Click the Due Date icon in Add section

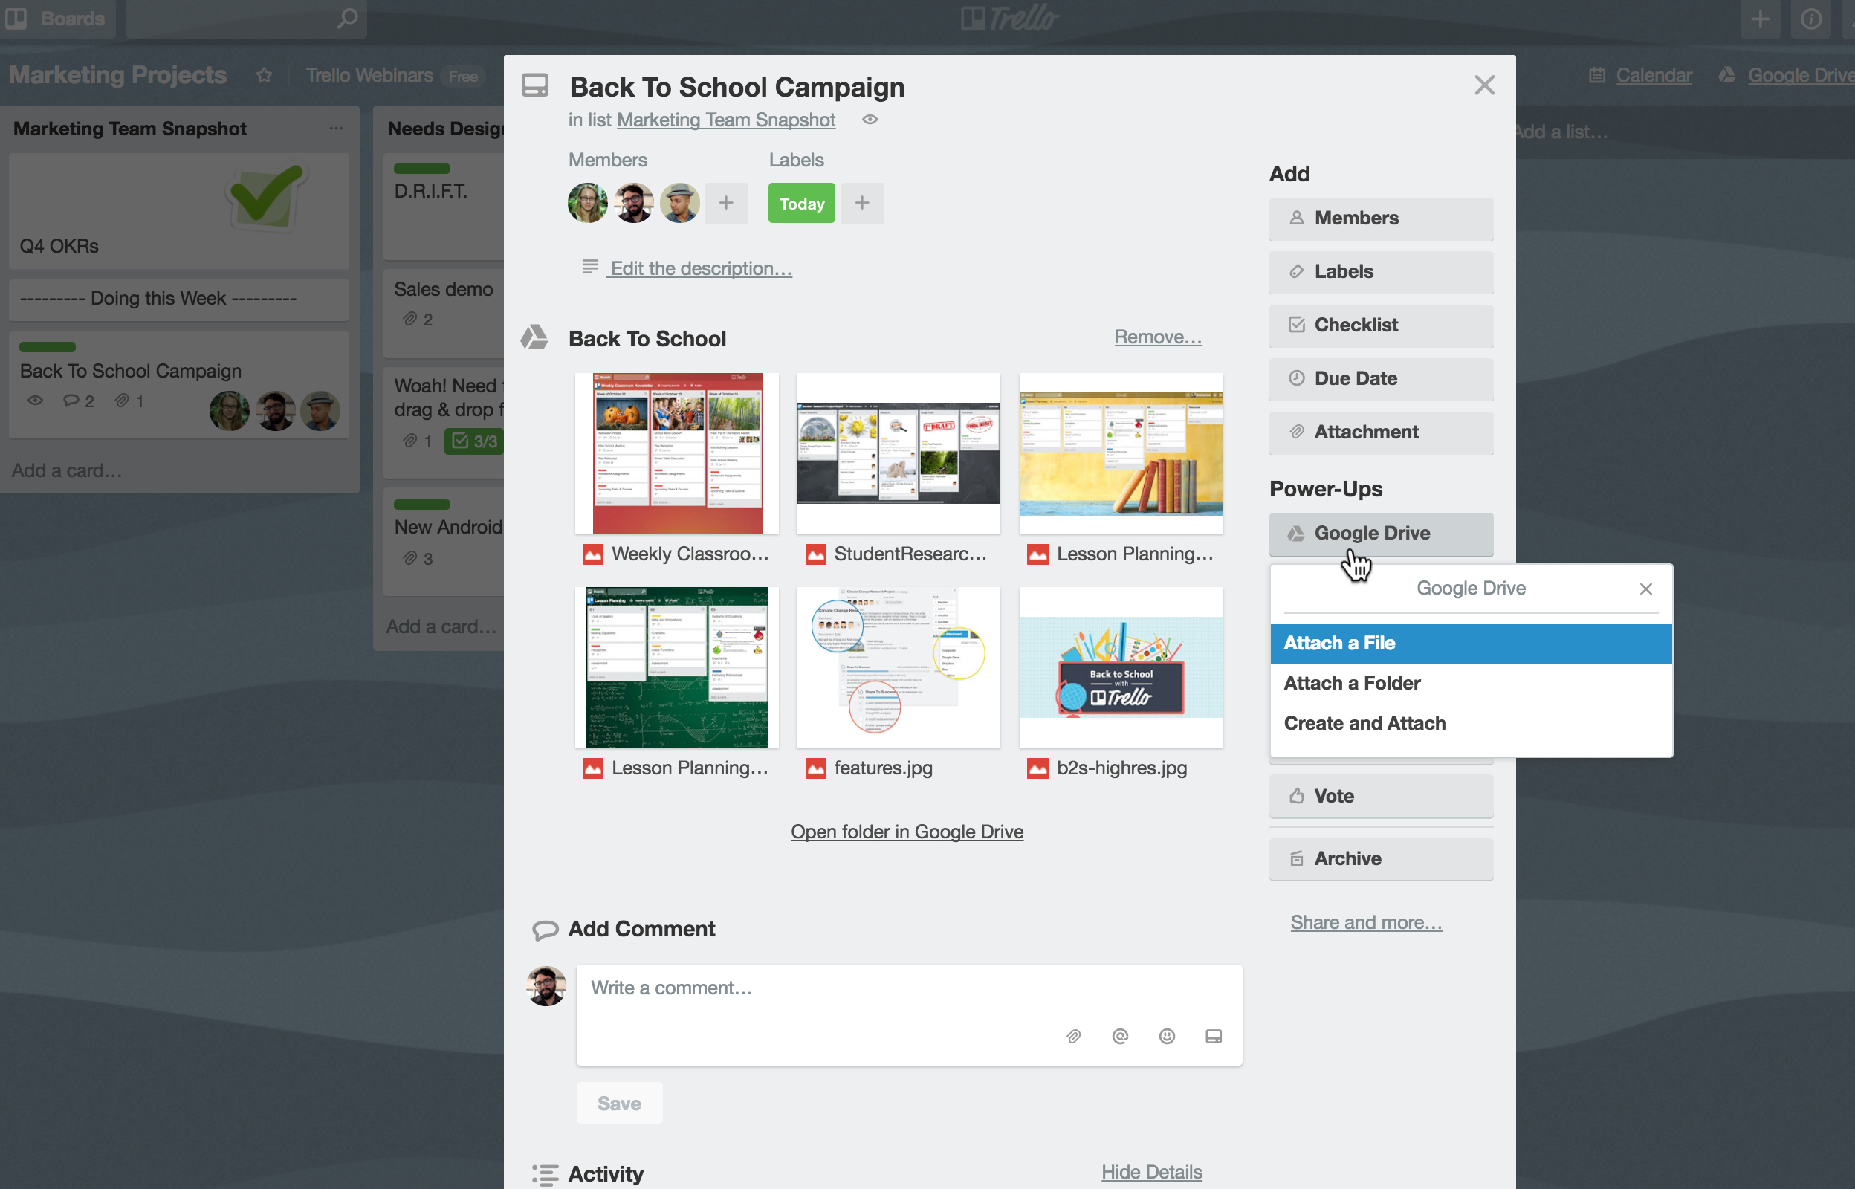(1295, 378)
